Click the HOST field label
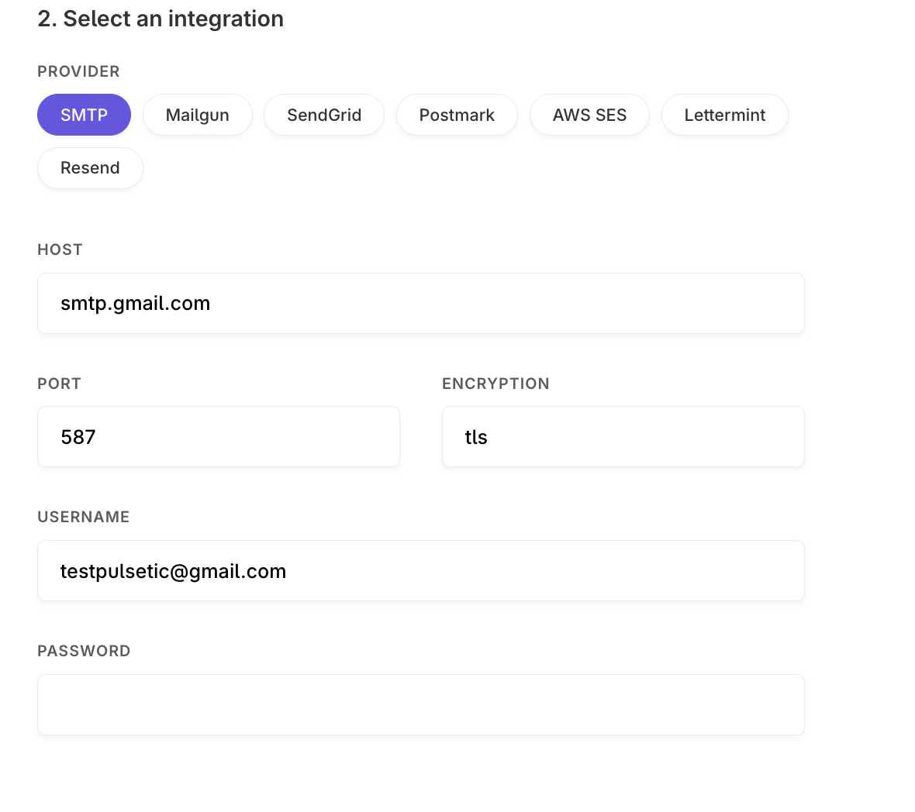This screenshot has width=915, height=812. (60, 249)
